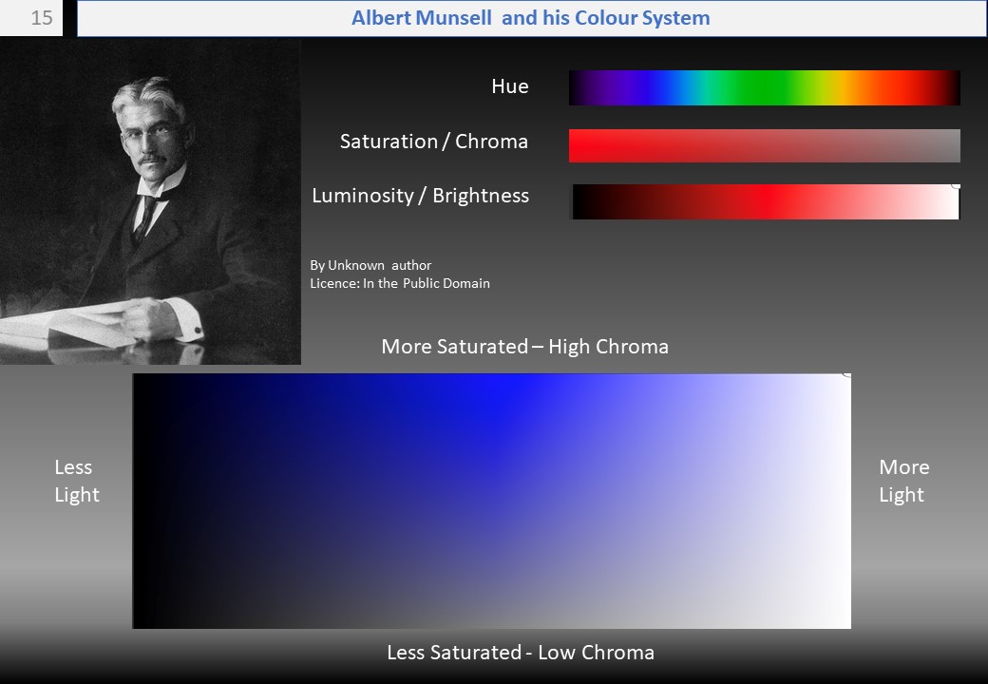
Task: Click the 'By Unknown author' credit text
Action: [370, 265]
